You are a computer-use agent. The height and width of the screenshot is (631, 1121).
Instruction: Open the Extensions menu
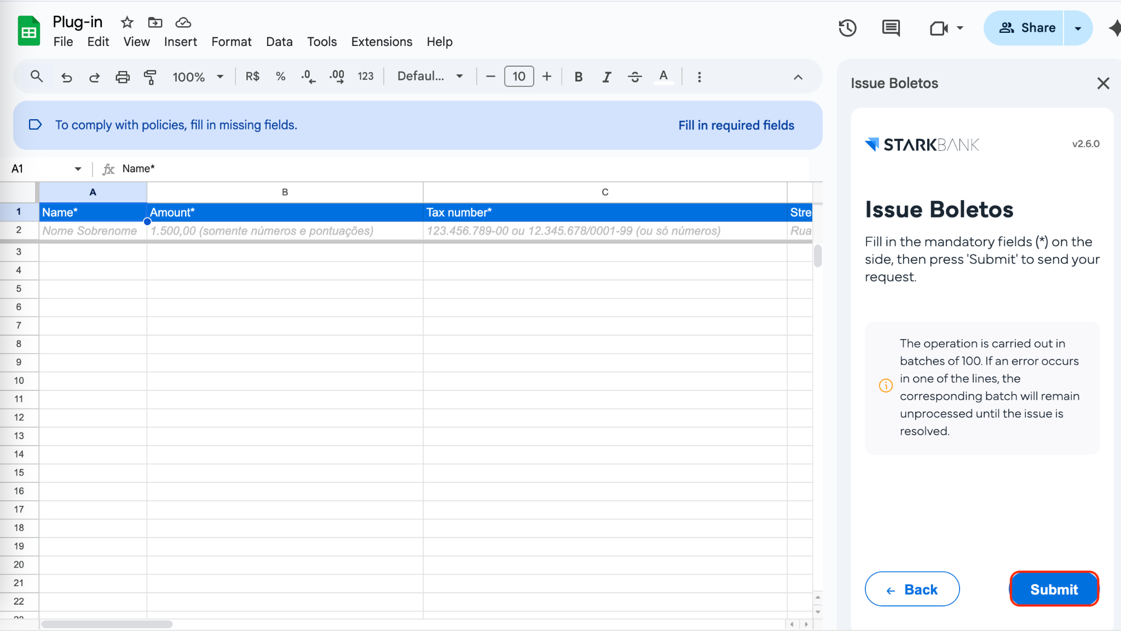tap(382, 42)
